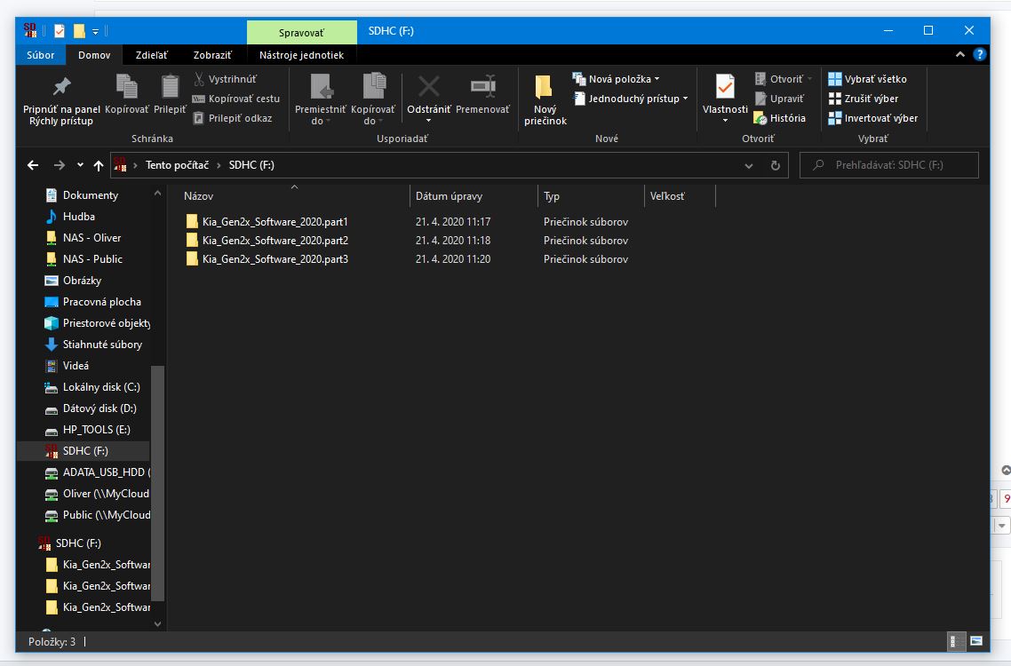Image resolution: width=1011 pixels, height=666 pixels.
Task: Navigate forward with the right arrow
Action: coord(59,165)
